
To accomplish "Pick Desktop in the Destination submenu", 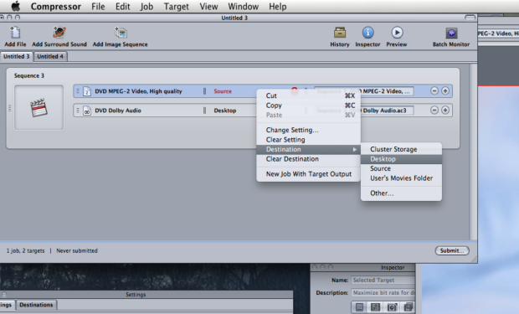I will click(x=401, y=159).
